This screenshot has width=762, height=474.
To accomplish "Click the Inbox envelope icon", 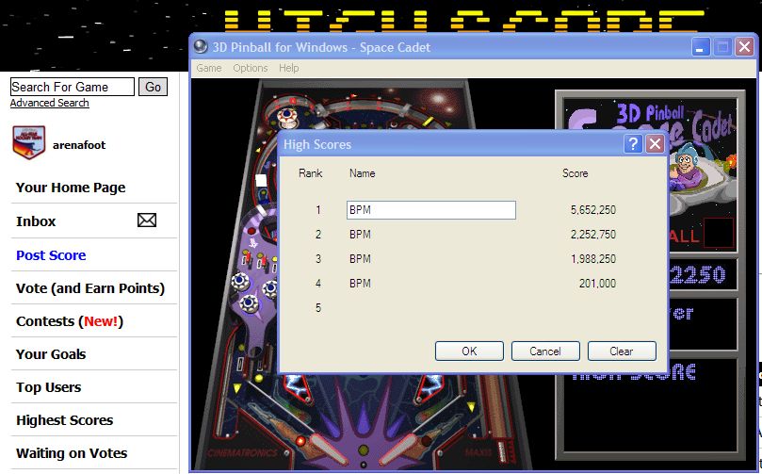I will [147, 221].
